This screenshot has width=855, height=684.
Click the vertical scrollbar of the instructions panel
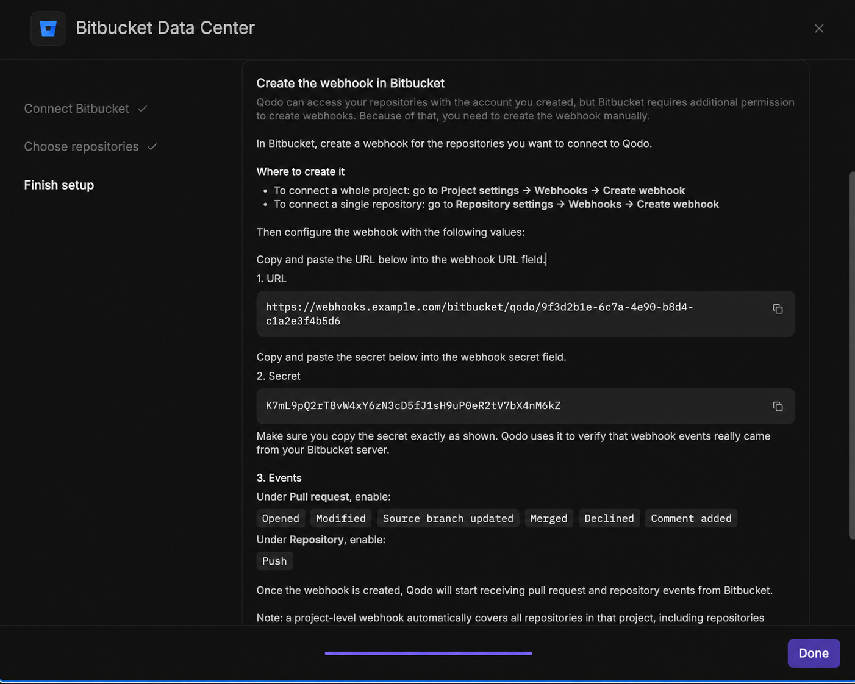(x=852, y=355)
